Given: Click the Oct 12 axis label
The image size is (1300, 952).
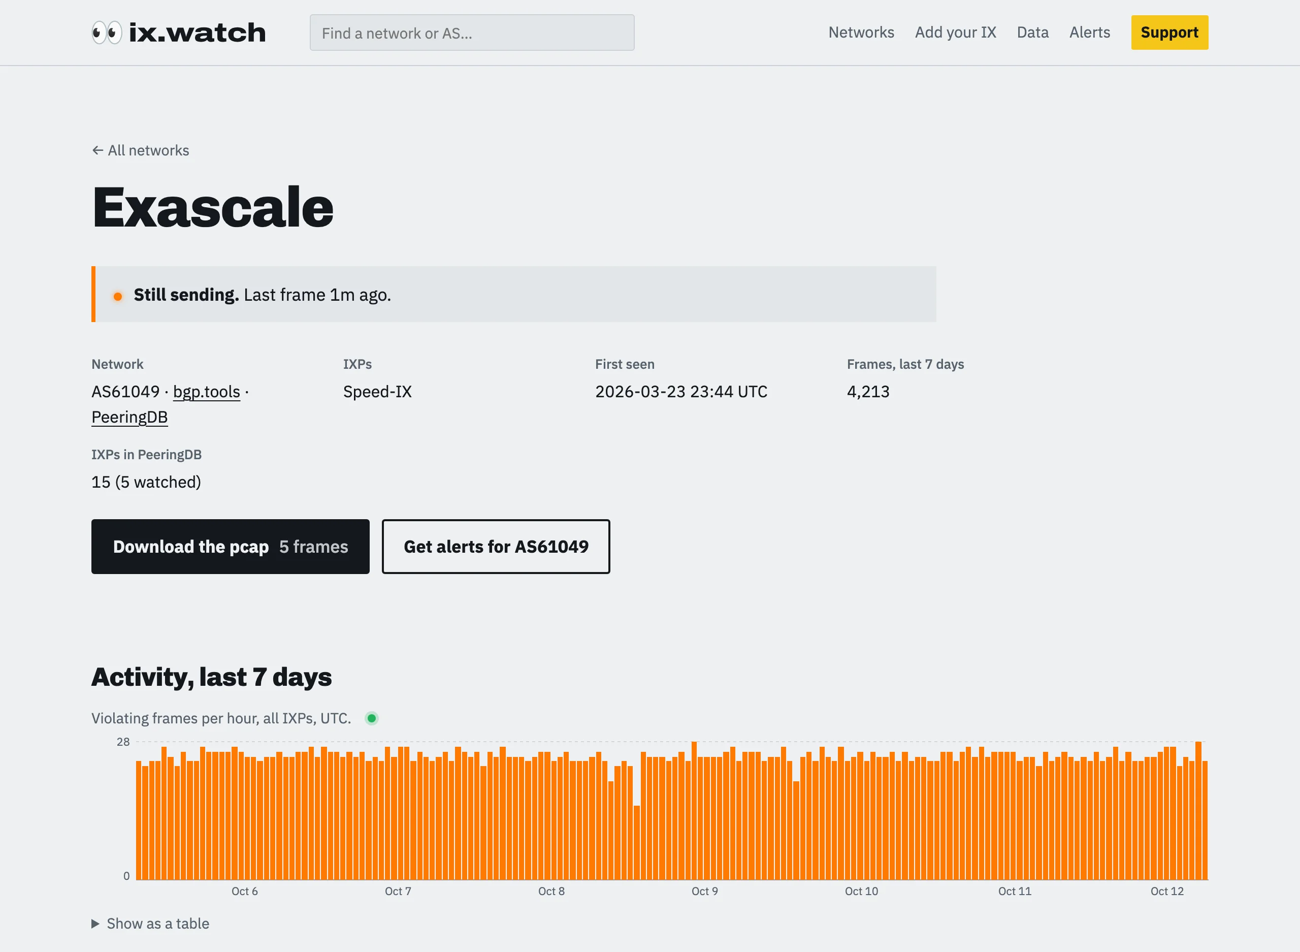Looking at the screenshot, I should pos(1166,891).
